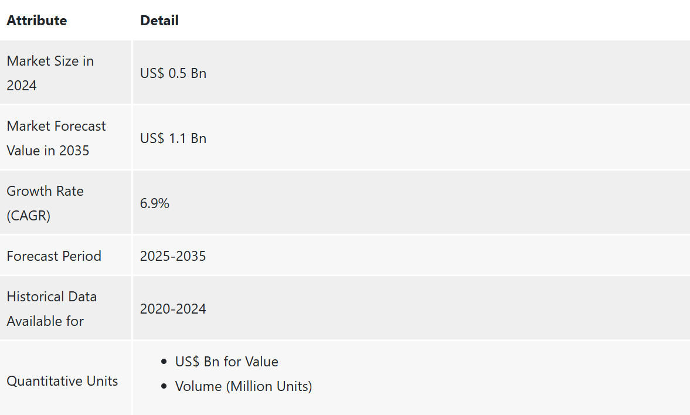Select the Market Forecast Value in 2035 label
This screenshot has width=690, height=415.
(56, 138)
